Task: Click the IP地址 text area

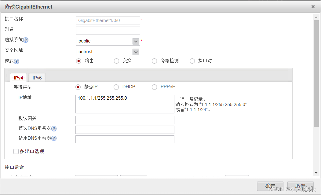Action: 125,104
